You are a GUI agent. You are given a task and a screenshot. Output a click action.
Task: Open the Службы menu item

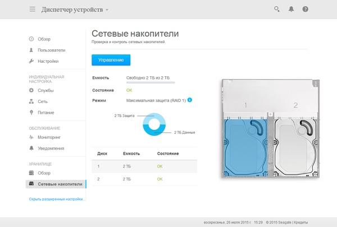[x=45, y=90]
